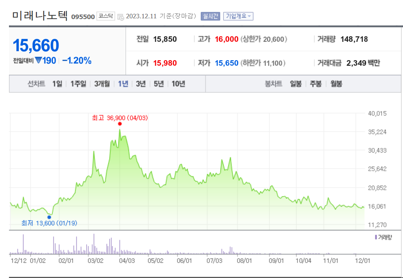
Task: Choose the 1년 chart range
Action: pyautogui.click(x=123, y=84)
